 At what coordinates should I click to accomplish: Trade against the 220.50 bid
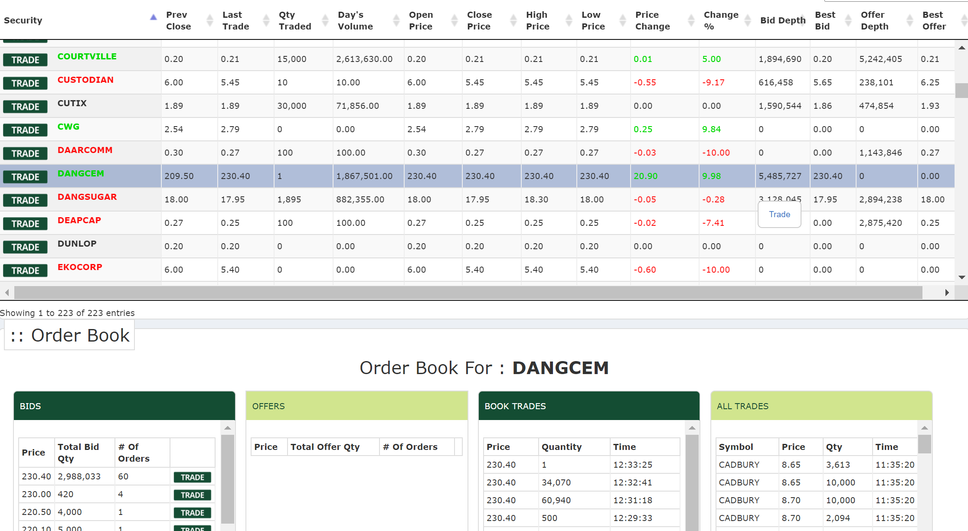point(193,513)
